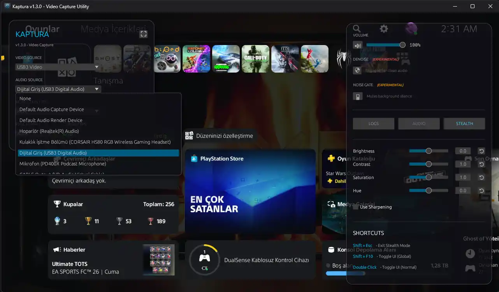The width and height of the screenshot is (499, 292).
Task: Click the Shift + F10 shortcut text
Action: [363, 256]
